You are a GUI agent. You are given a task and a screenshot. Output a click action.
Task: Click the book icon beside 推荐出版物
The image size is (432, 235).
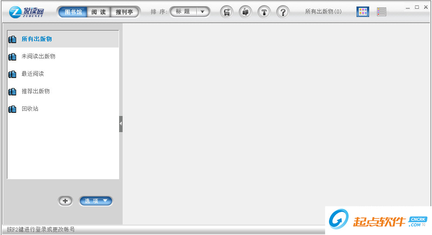[12, 92]
